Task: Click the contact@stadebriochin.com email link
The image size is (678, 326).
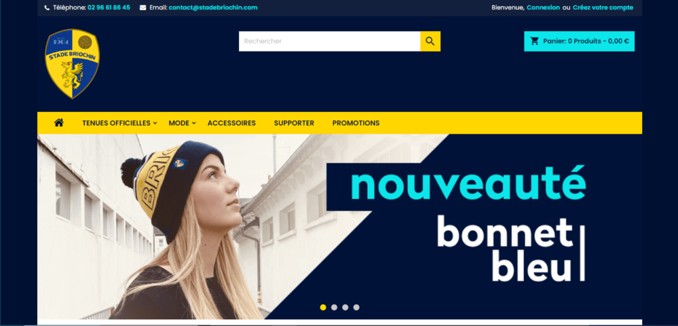Action: (213, 7)
